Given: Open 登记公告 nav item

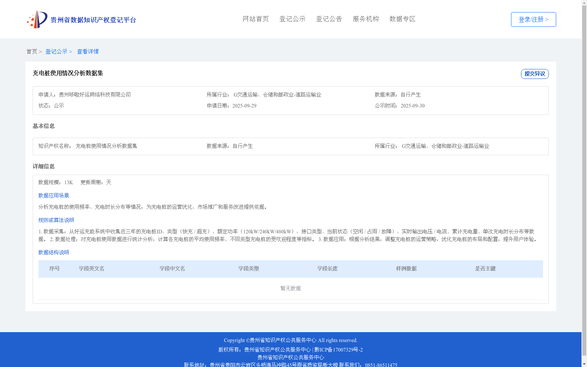Looking at the screenshot, I should tap(329, 19).
